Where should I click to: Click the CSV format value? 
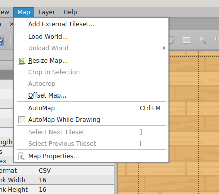pos(75,171)
